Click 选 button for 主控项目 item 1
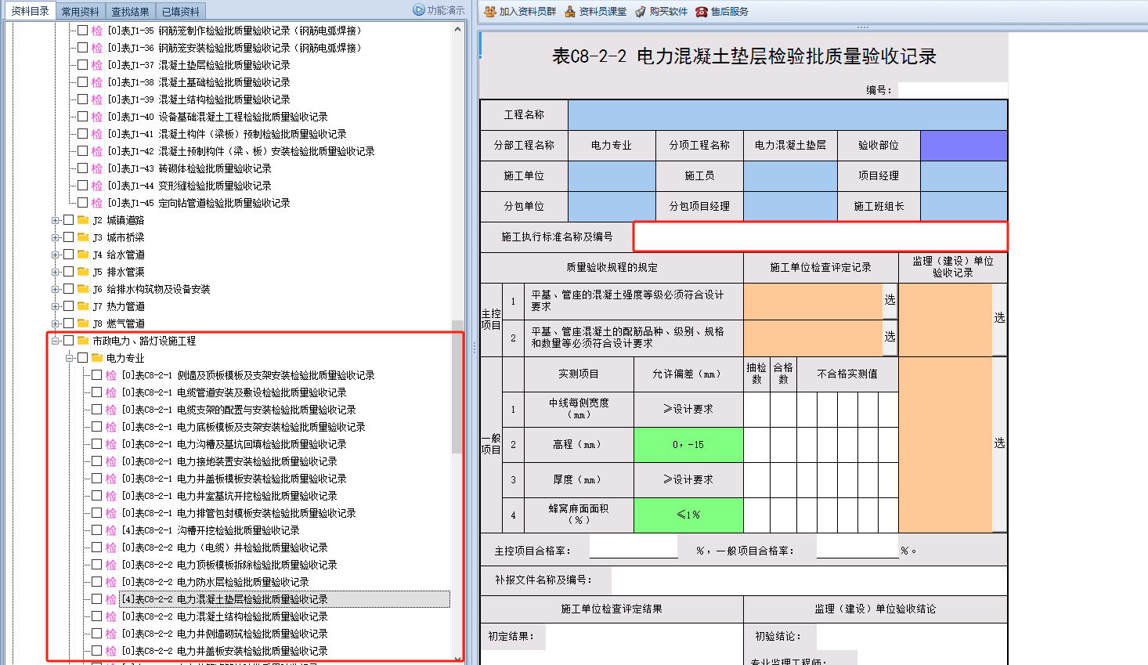This screenshot has height=665, width=1148. click(x=890, y=300)
